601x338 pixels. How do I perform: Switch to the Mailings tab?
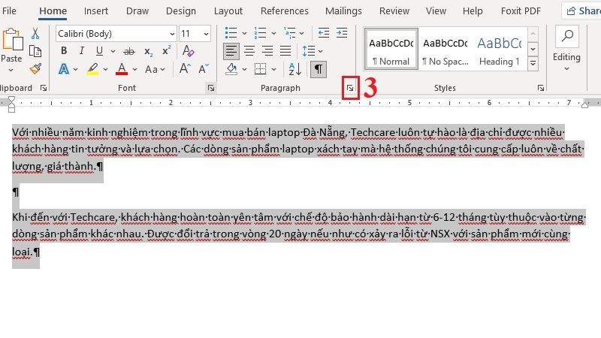coord(343,11)
